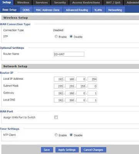Click Local DNS first octet field
Image resolution: width=139 pixels, height=154 pixels.
[59, 100]
